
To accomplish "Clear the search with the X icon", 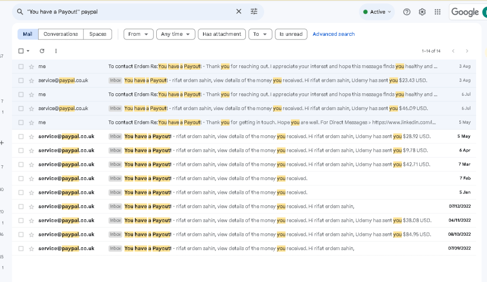I will tap(239, 11).
